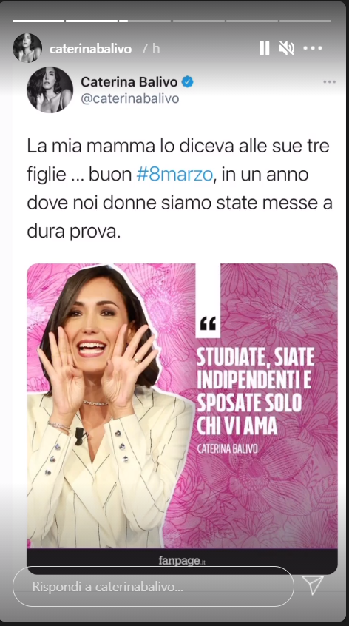Click the fanpage.it logo on the image
349x626 pixels.
tap(182, 561)
